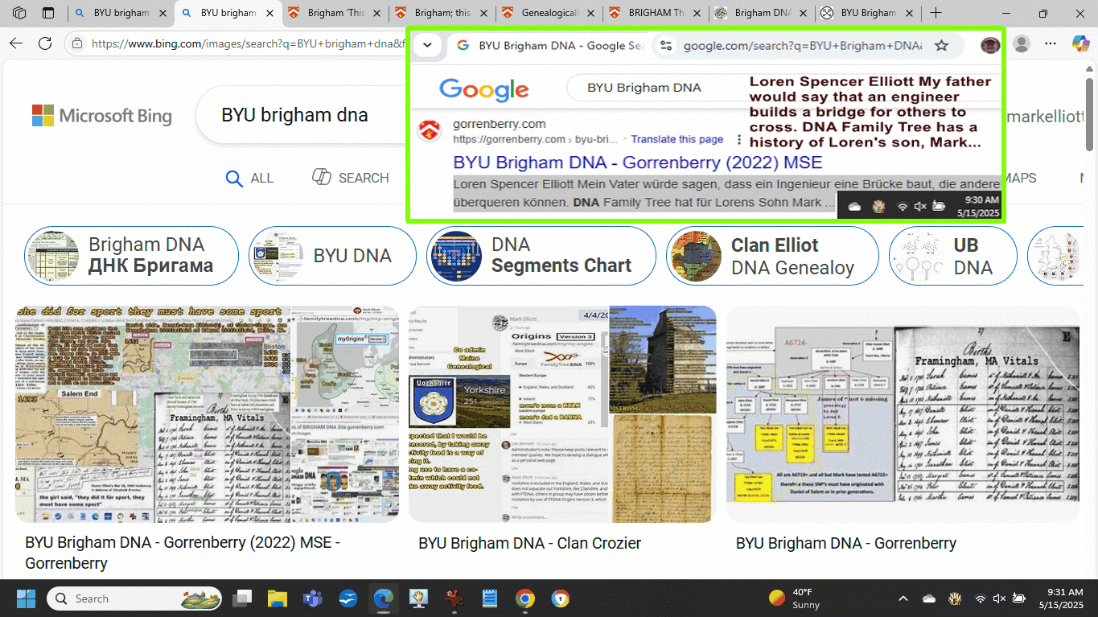The width and height of the screenshot is (1098, 617).
Task: Click the "markelliot" account name on Bing
Action: point(1046,117)
